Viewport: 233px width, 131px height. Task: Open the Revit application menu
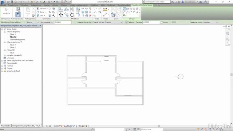coord(3,3)
